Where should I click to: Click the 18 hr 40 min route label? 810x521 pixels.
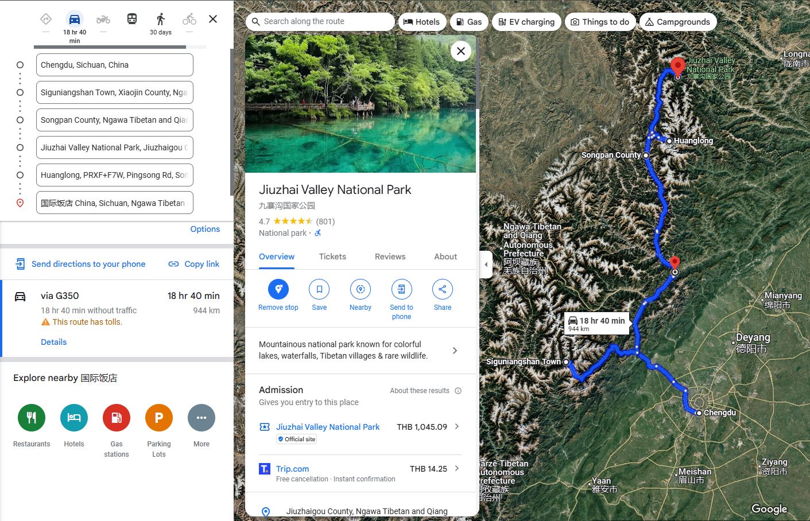tap(597, 324)
